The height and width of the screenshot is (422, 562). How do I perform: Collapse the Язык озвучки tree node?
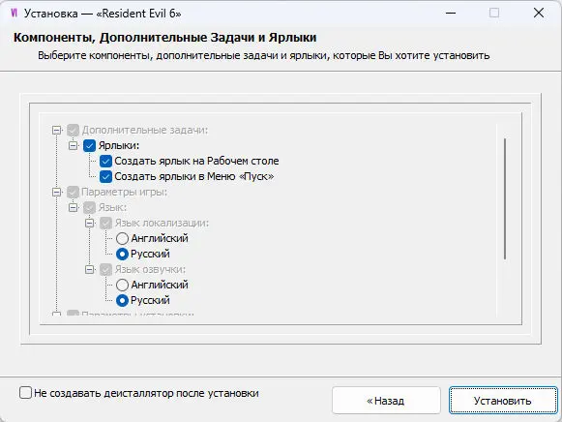[x=89, y=270]
